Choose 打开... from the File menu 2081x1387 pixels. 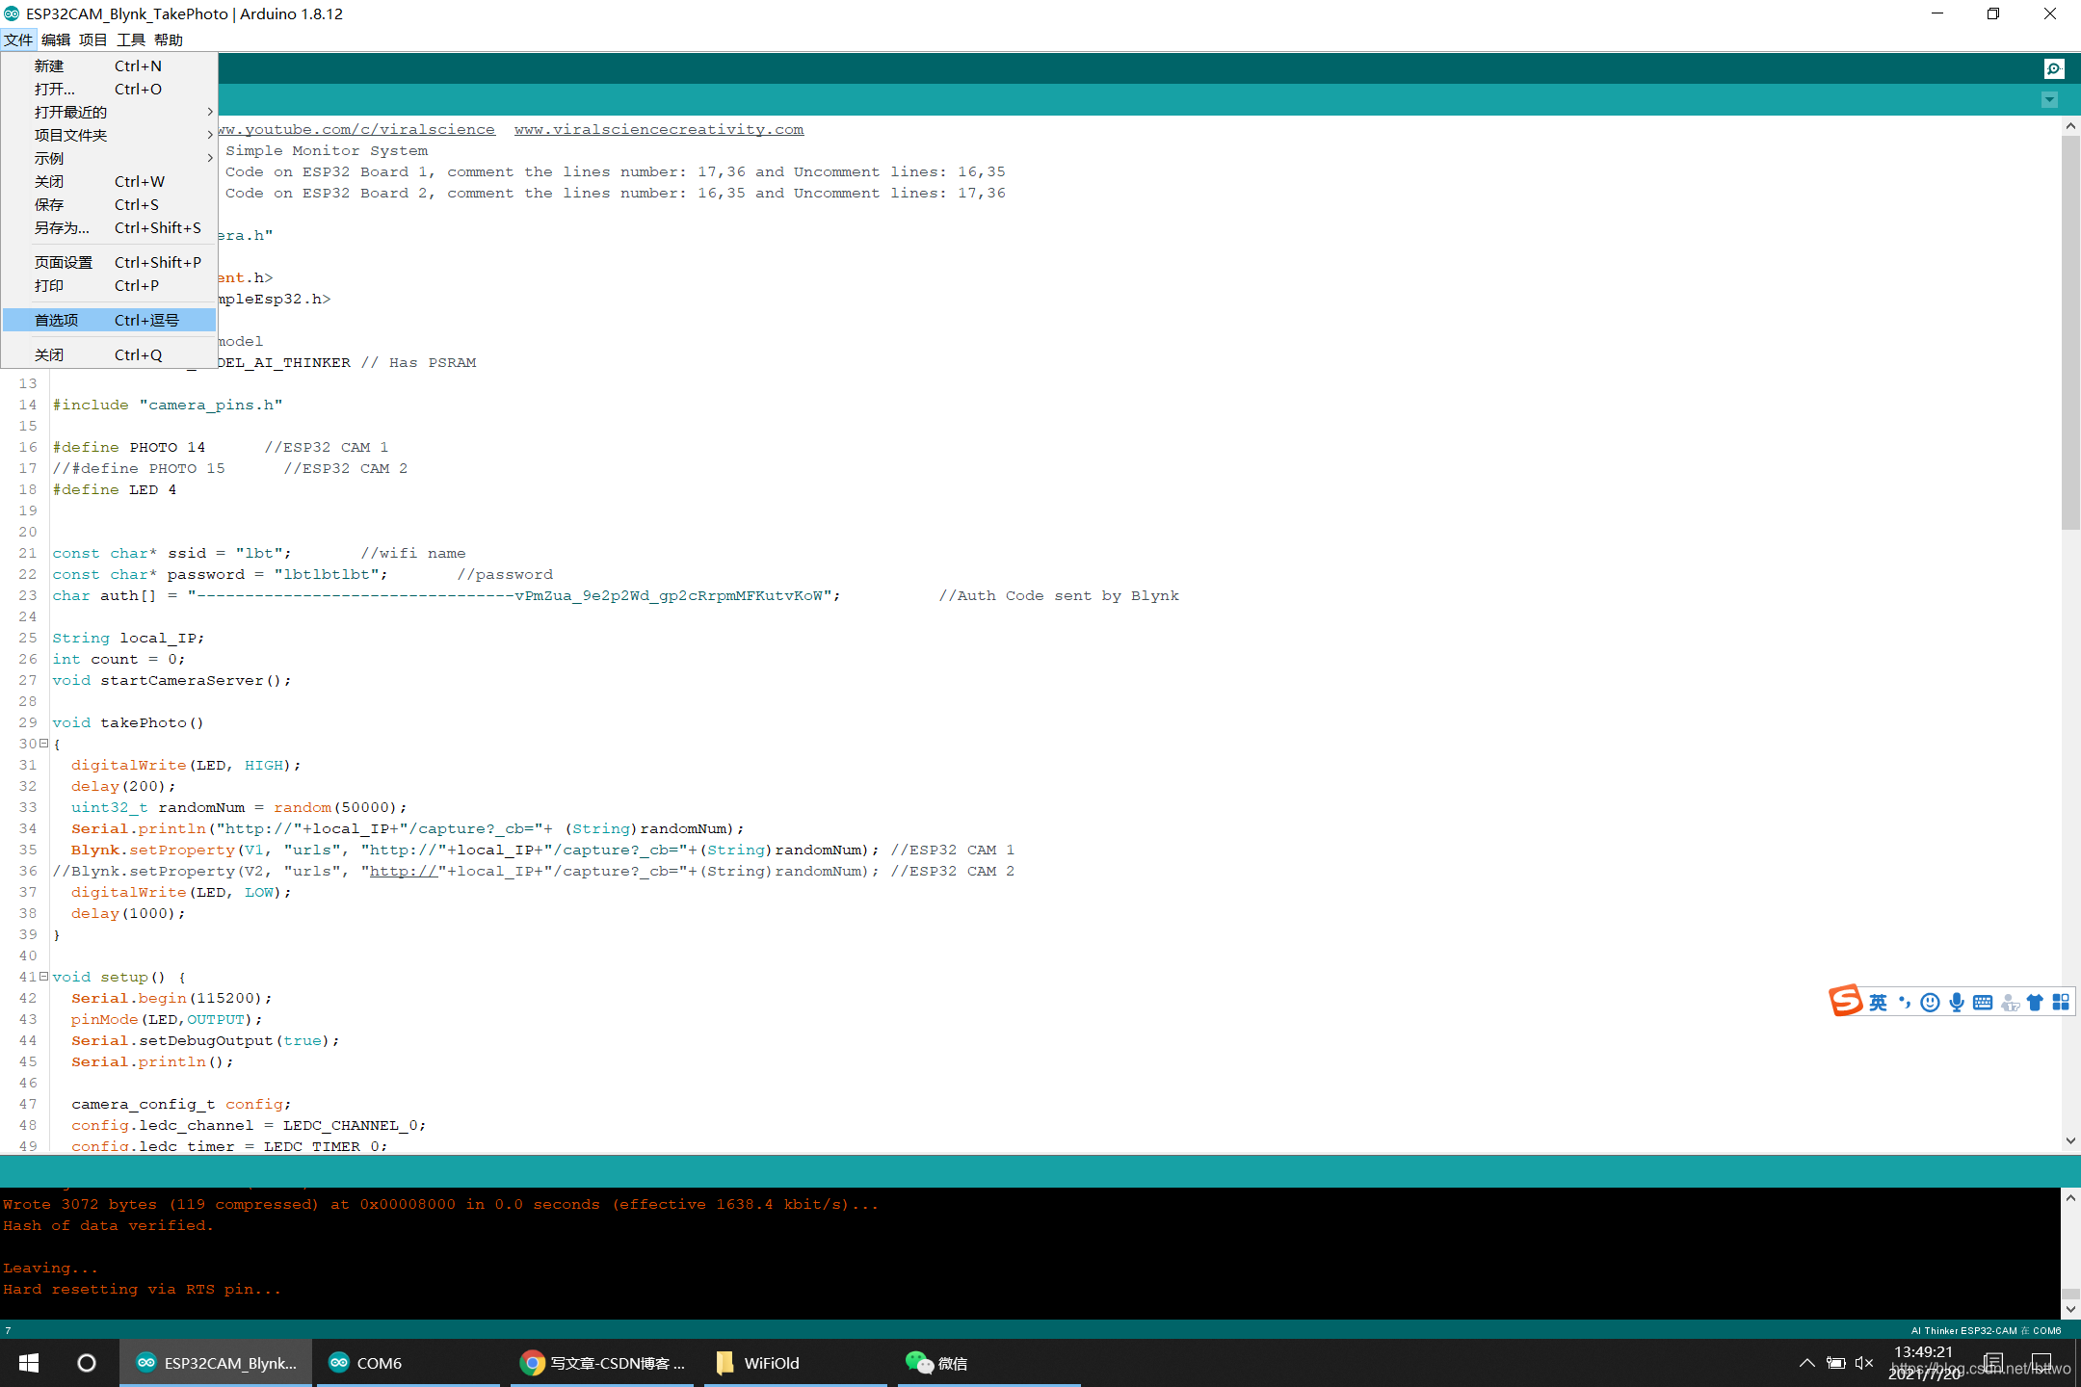(109, 89)
